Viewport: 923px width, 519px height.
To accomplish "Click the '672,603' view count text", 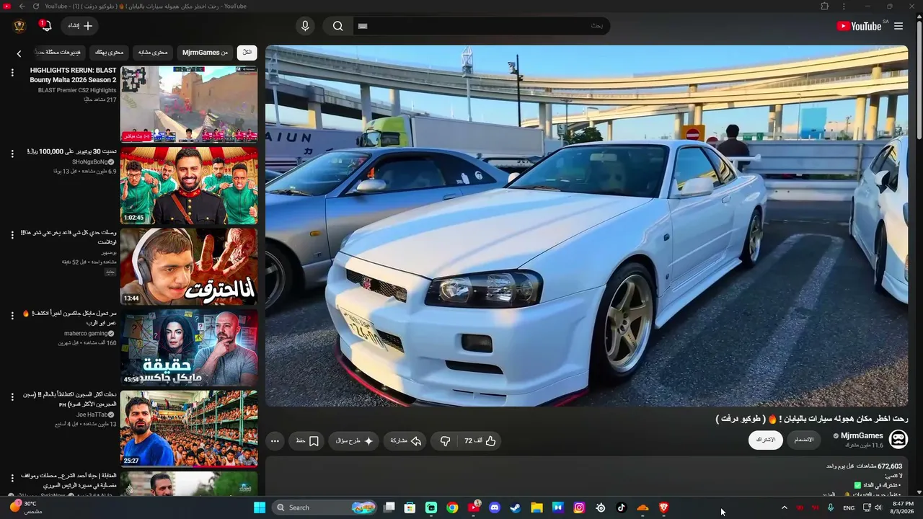I will tap(890, 466).
